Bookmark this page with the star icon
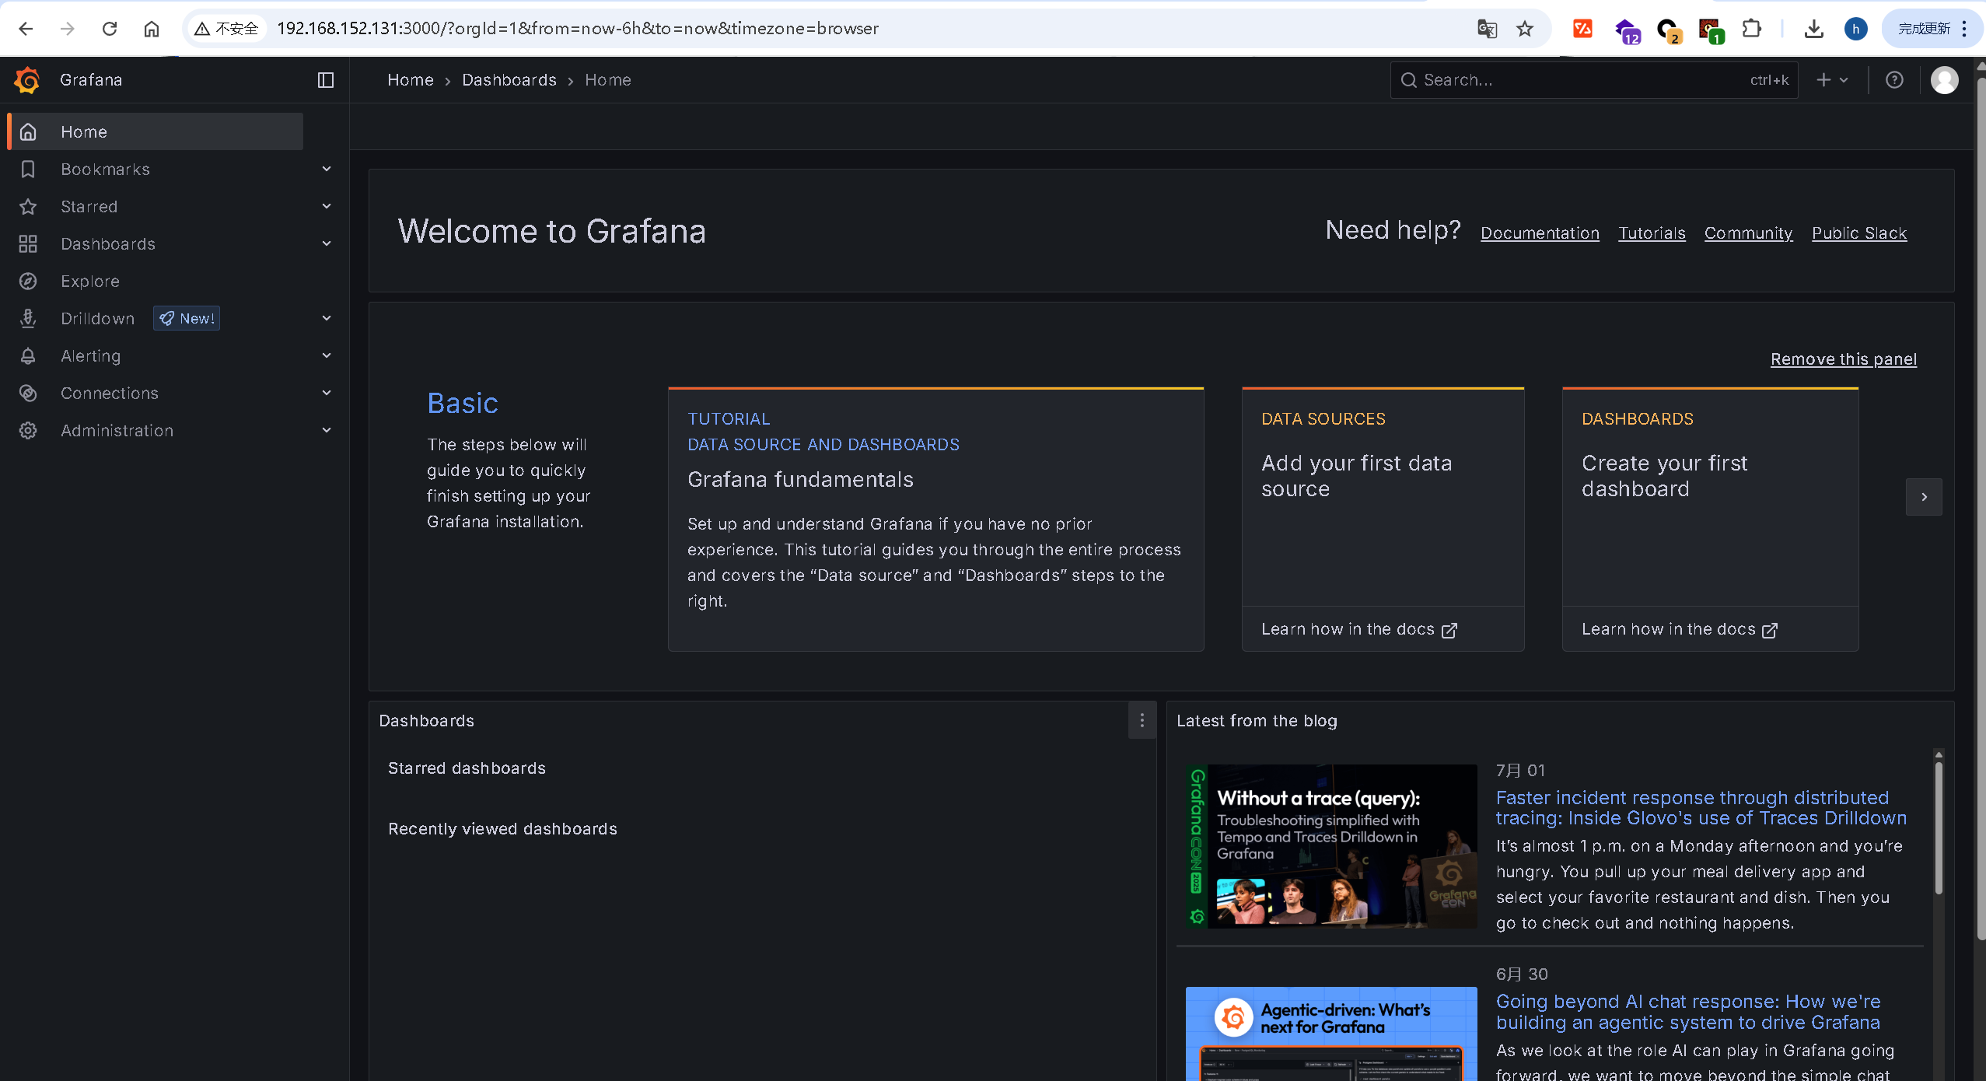 [x=1525, y=29]
